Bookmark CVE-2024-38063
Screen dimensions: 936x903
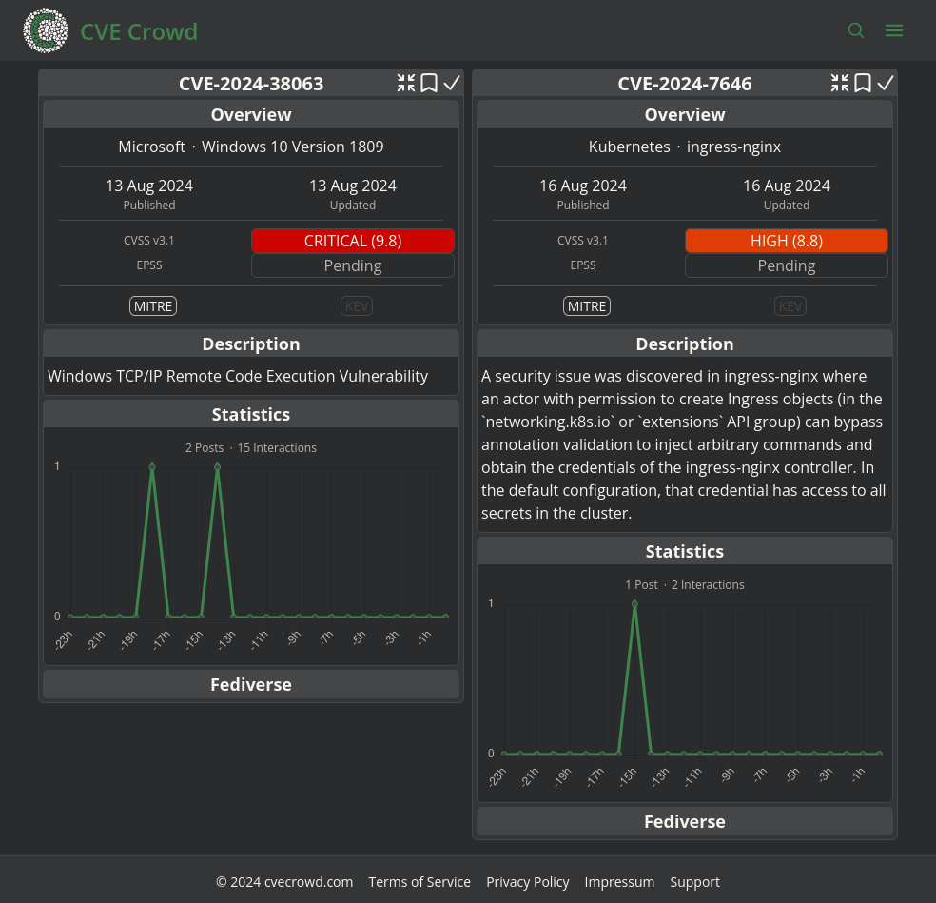(x=429, y=83)
